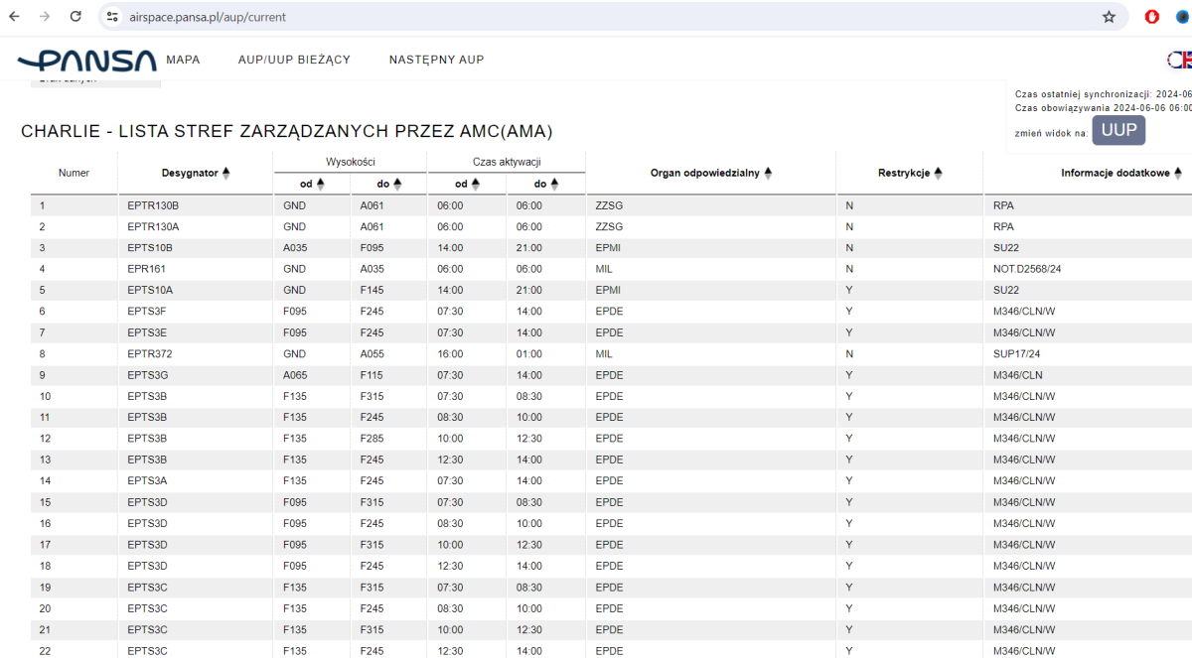Screen dimensions: 1192x658
Task: Click the Numer column header
Action: (x=74, y=173)
